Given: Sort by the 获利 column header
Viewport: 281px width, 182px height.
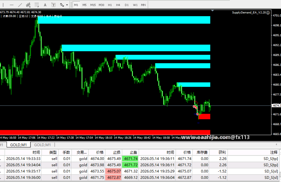Looking at the screenshot, I should (x=219, y=152).
